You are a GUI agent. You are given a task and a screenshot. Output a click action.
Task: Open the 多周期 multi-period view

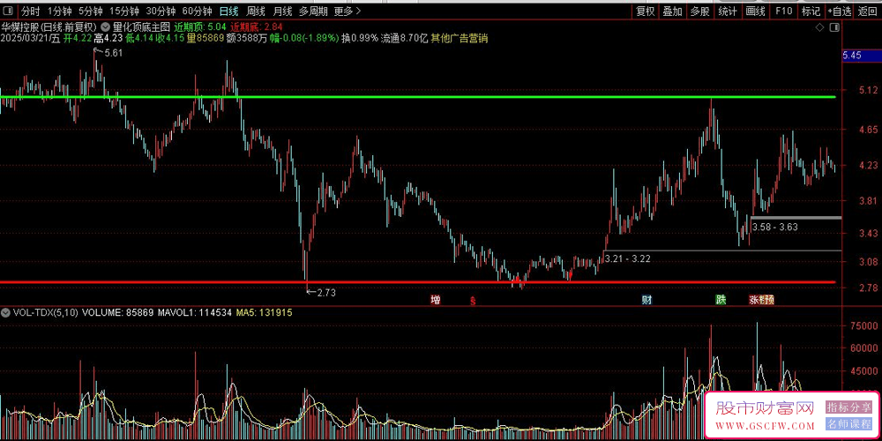(312, 11)
